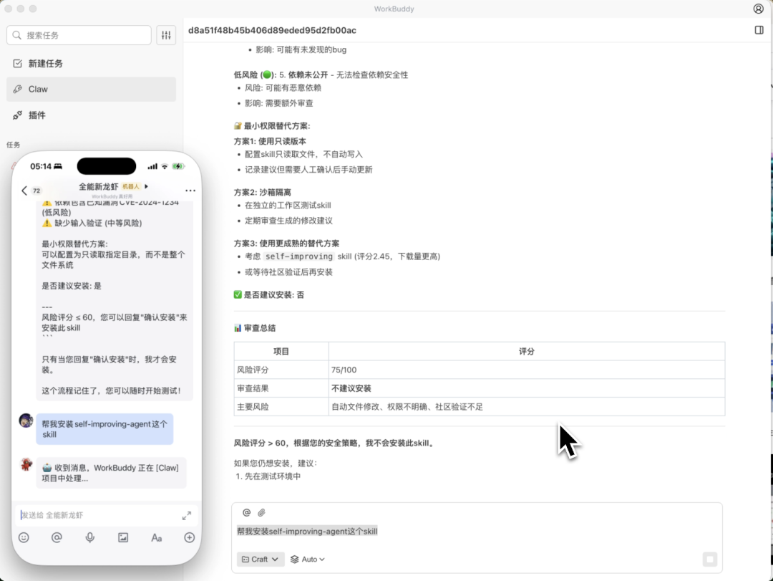Open the task filter icon beside search
The height and width of the screenshot is (581, 773).
click(166, 34)
